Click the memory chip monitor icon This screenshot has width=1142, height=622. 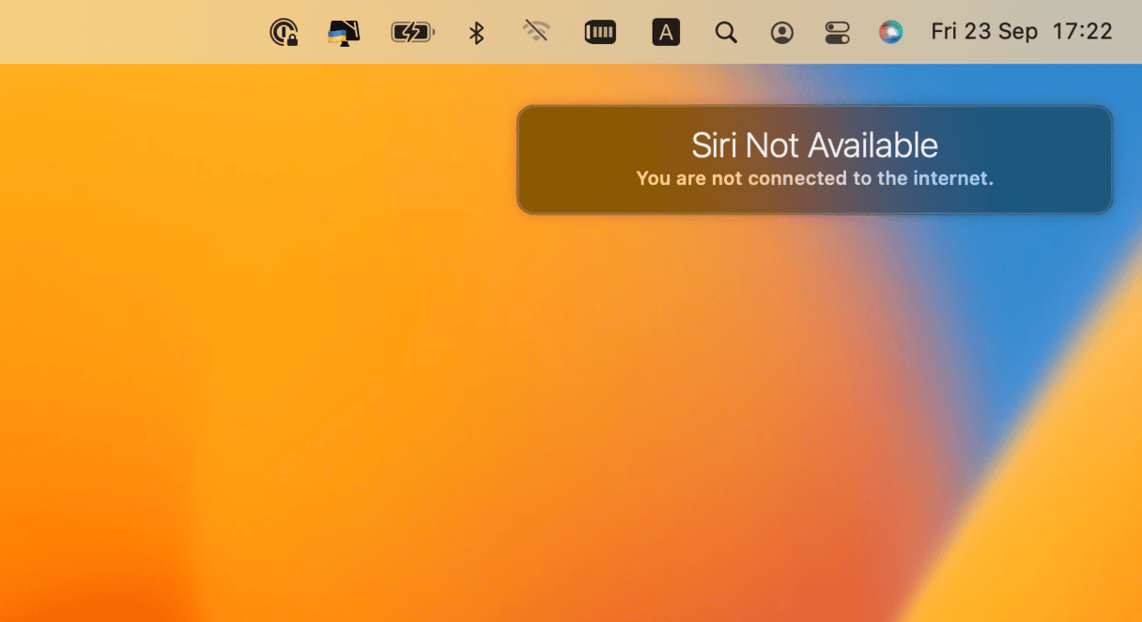point(600,33)
